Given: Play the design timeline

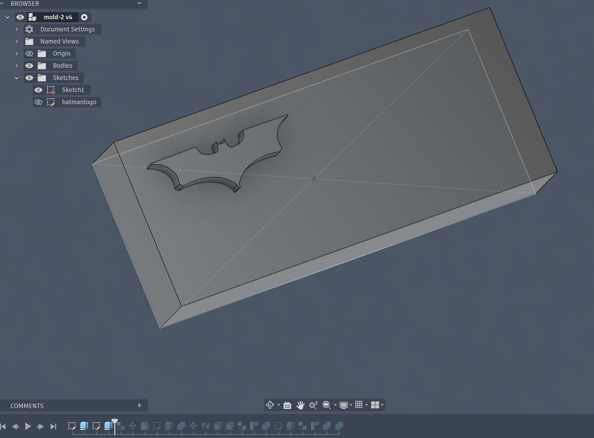Looking at the screenshot, I should click(x=28, y=427).
